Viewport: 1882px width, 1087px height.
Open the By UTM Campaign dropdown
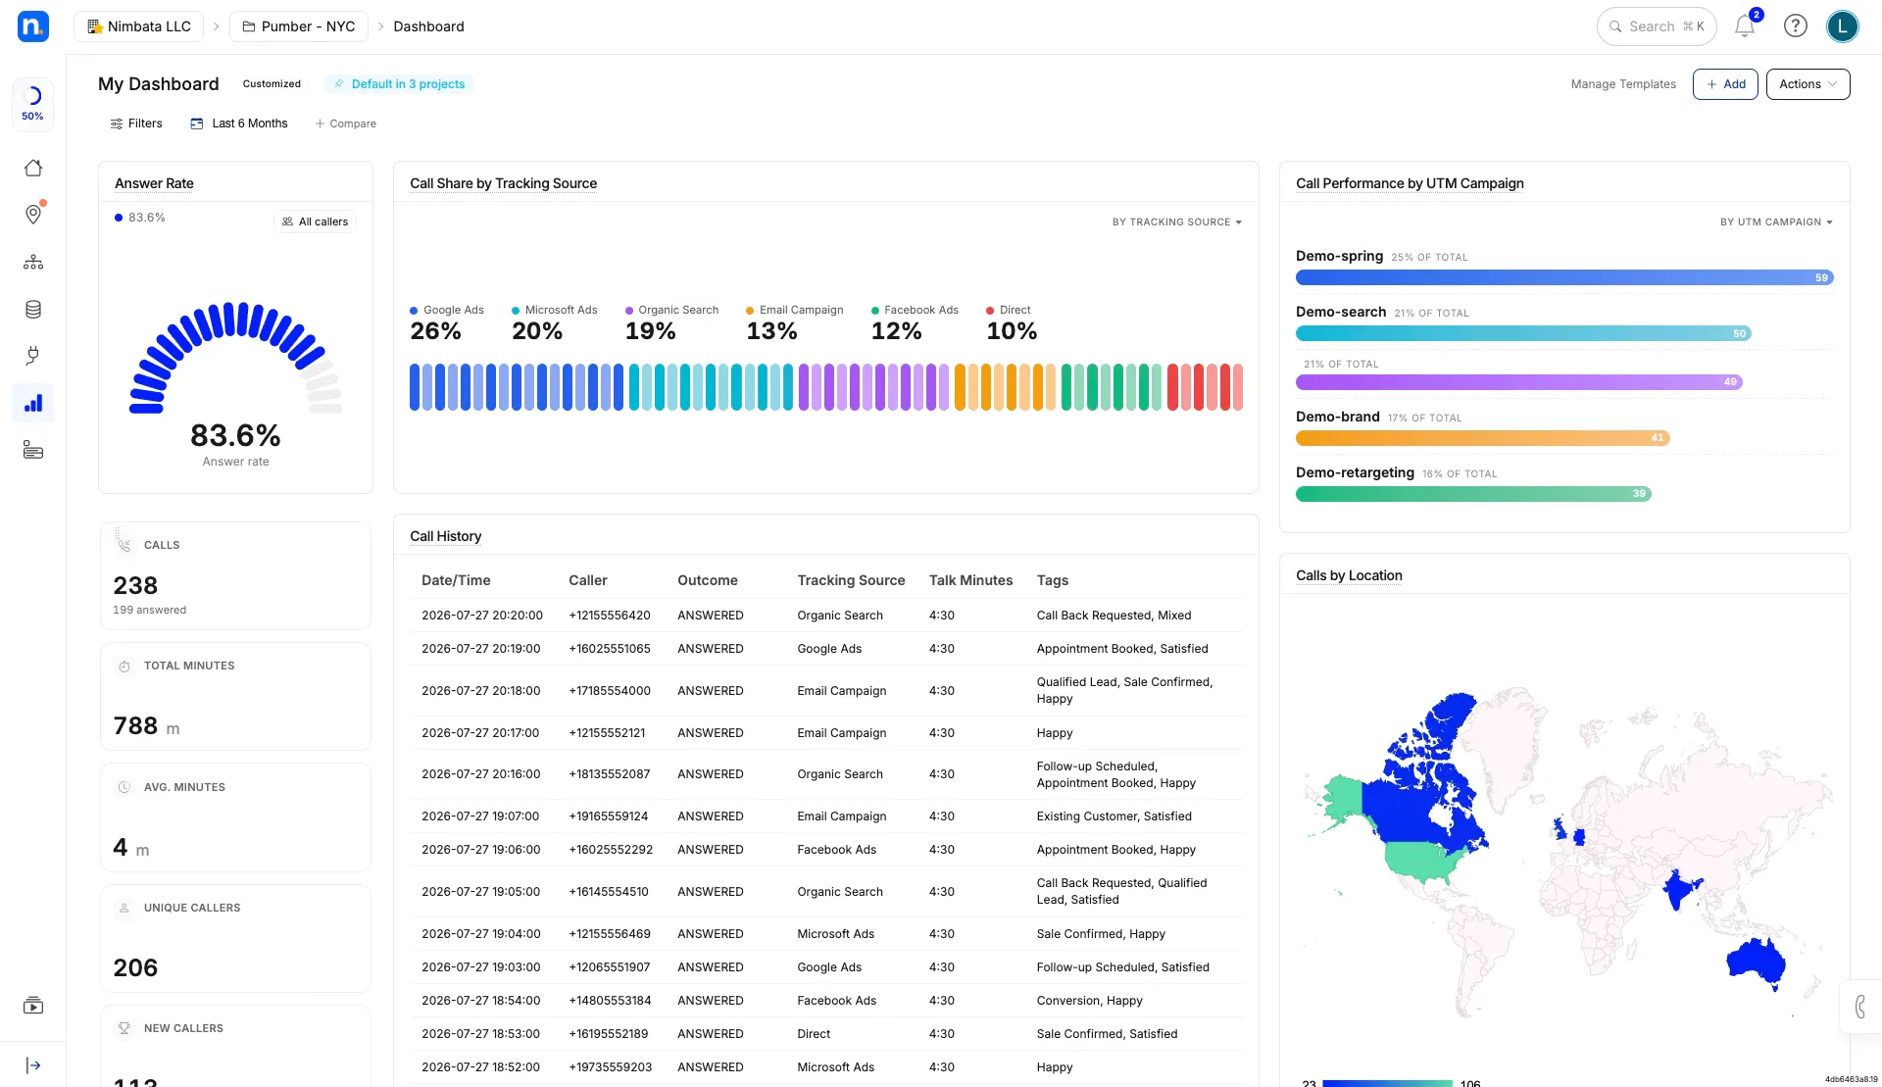(x=1776, y=222)
